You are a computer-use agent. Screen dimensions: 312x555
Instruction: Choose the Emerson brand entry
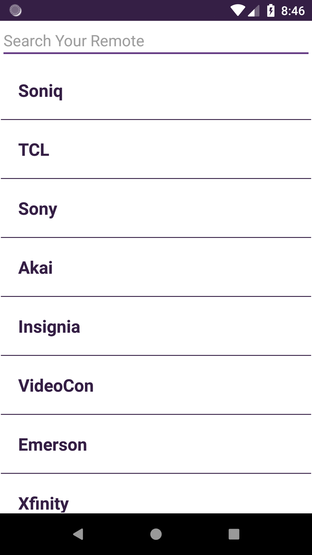[x=156, y=445]
